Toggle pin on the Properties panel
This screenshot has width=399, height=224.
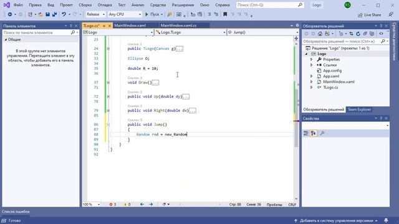381,118
